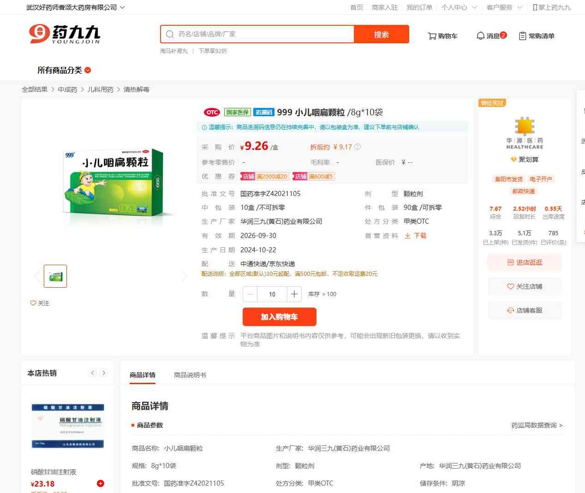Toggle follow store with 关注店铺

point(525,286)
